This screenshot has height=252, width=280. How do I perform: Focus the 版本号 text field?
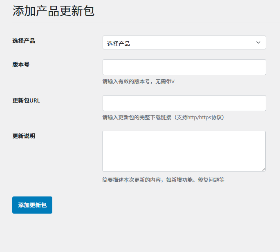(x=184, y=67)
